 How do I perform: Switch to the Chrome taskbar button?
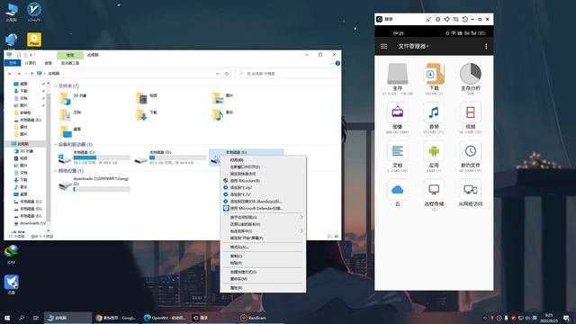coord(116,318)
